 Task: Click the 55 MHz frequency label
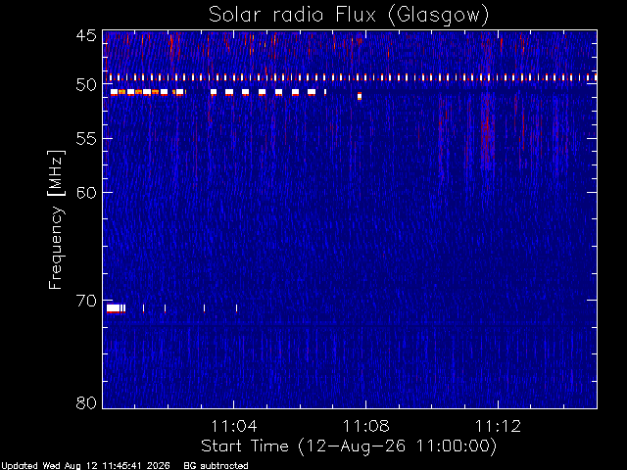pos(86,139)
